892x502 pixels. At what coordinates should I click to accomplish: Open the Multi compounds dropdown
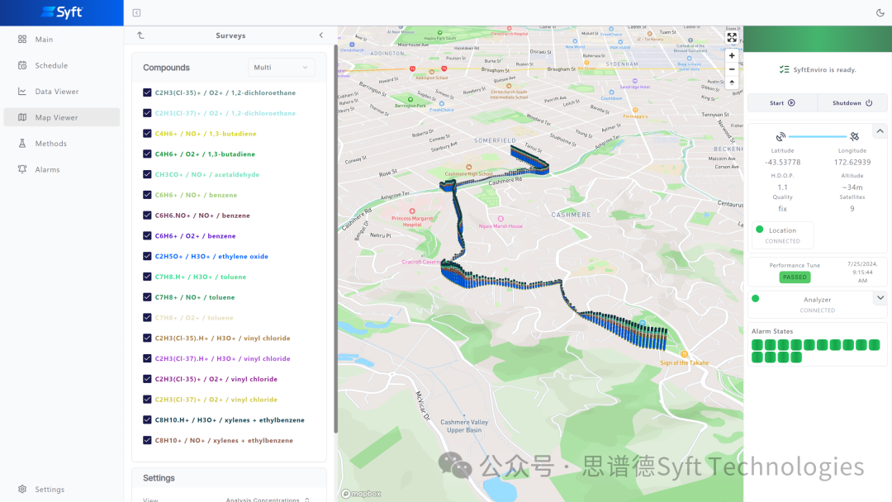281,67
